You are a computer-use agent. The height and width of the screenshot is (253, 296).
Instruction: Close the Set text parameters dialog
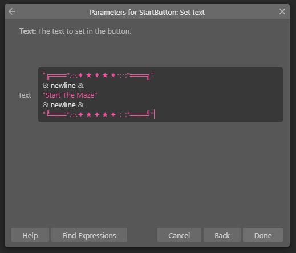[282, 11]
